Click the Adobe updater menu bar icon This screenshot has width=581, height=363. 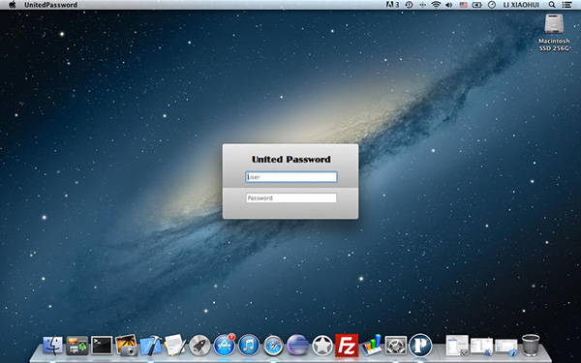click(392, 5)
